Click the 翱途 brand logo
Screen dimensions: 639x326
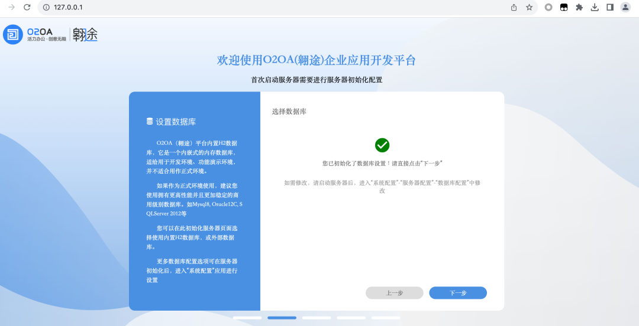click(85, 35)
